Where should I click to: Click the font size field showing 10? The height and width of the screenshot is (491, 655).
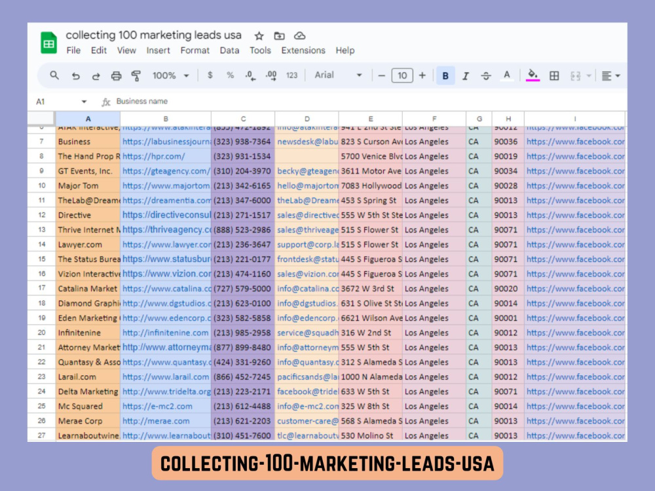(402, 75)
